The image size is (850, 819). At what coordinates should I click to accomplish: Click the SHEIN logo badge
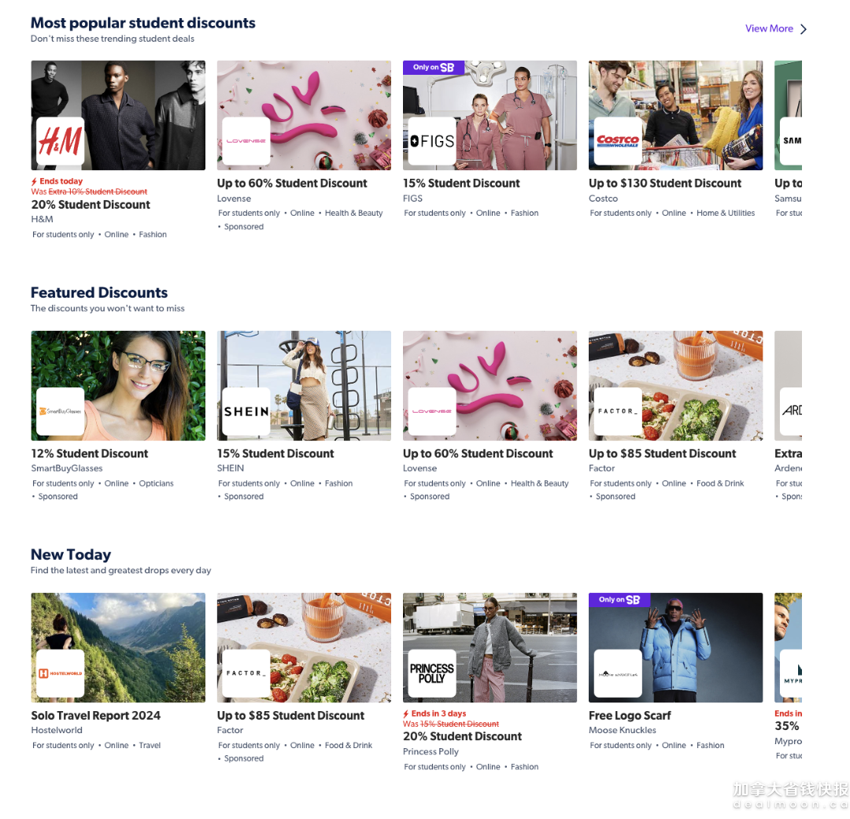(246, 411)
